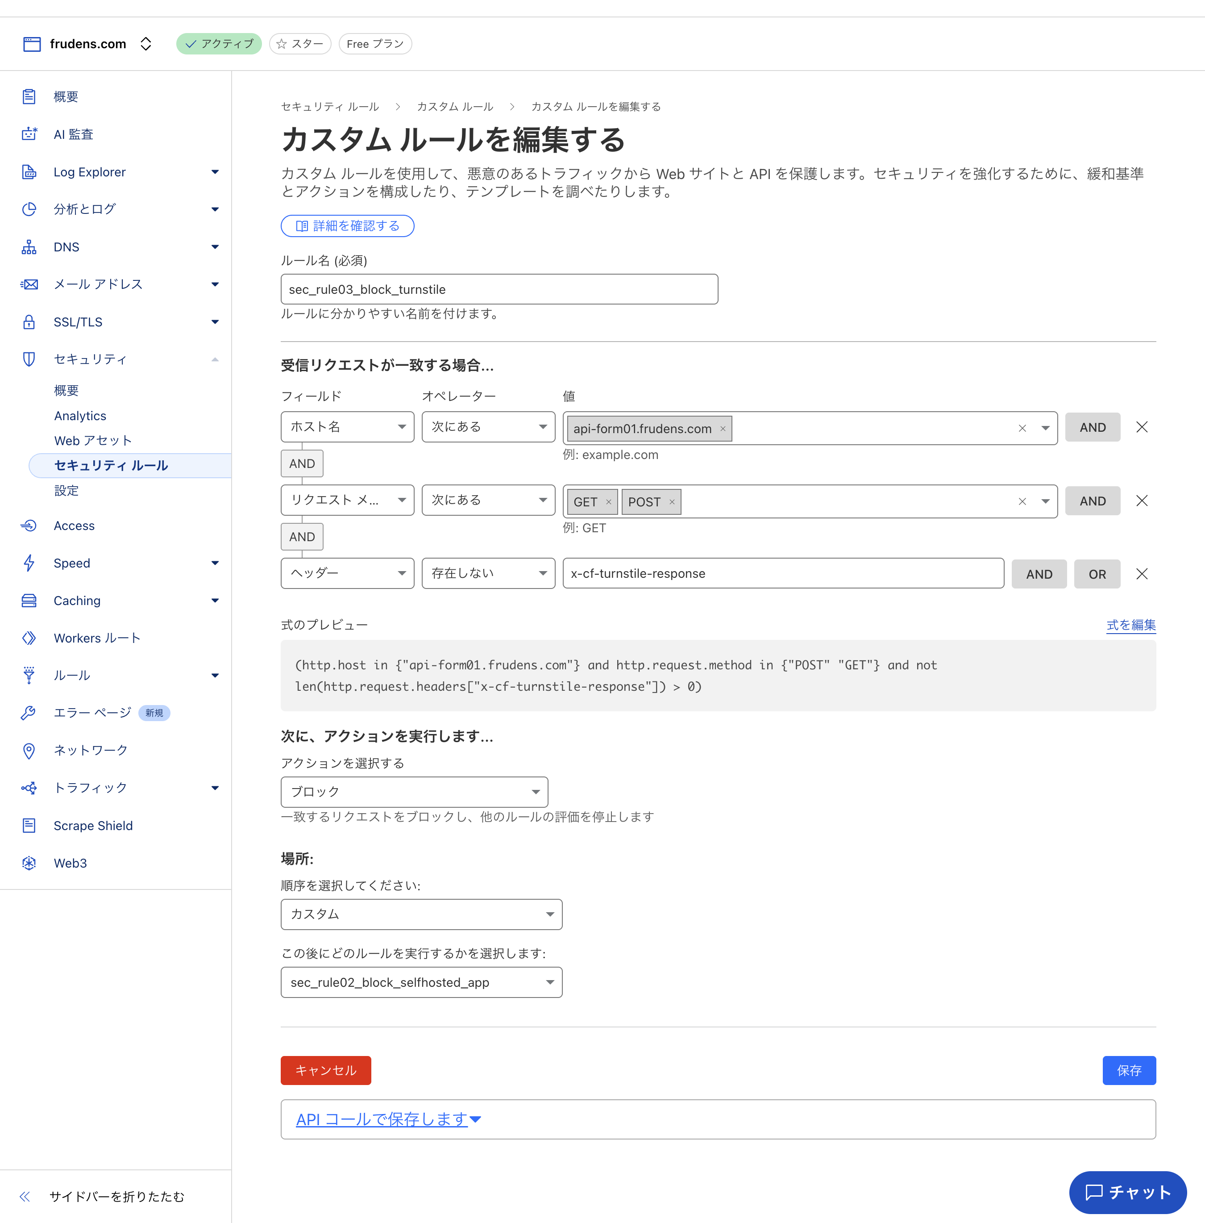Viewport: 1205px width, 1223px height.
Task: Open the ホスト名 field dropdown
Action: 348,427
